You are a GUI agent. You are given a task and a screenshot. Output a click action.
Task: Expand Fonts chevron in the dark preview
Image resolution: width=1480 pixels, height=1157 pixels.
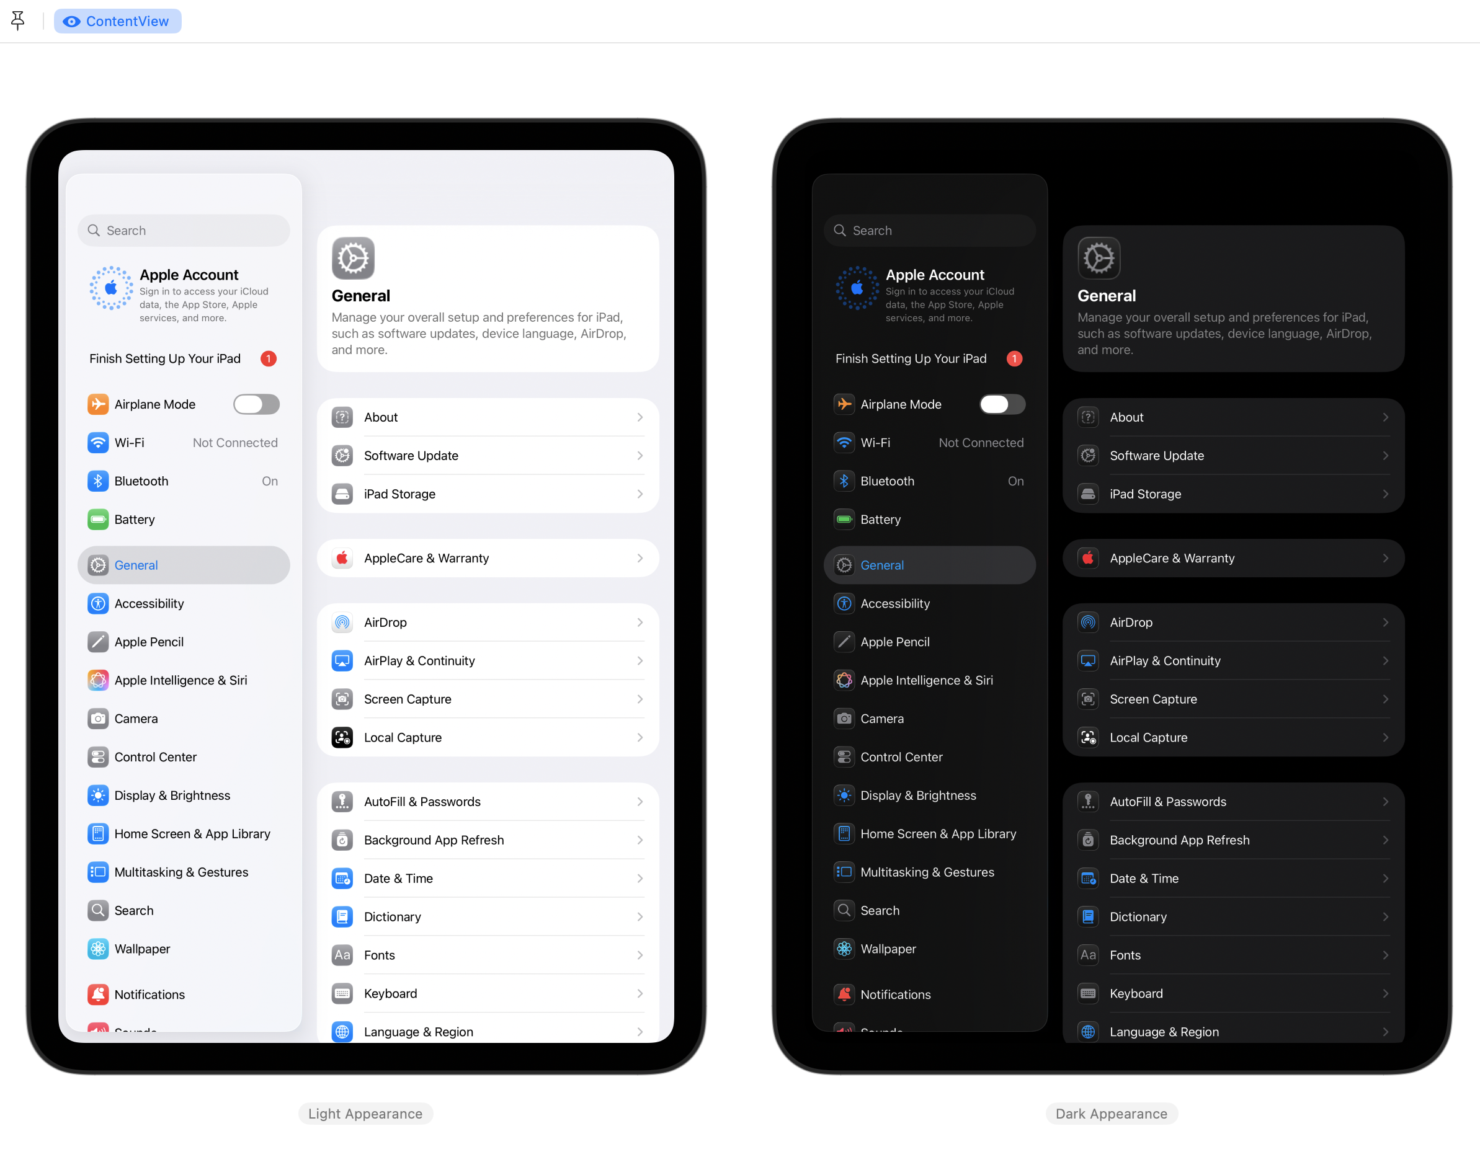click(x=1386, y=955)
